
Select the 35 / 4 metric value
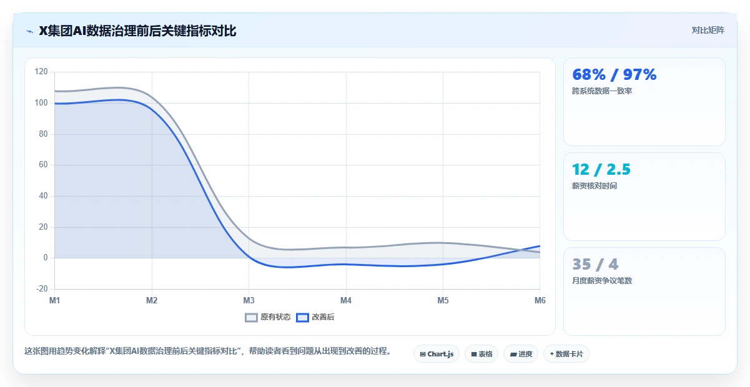coord(595,265)
